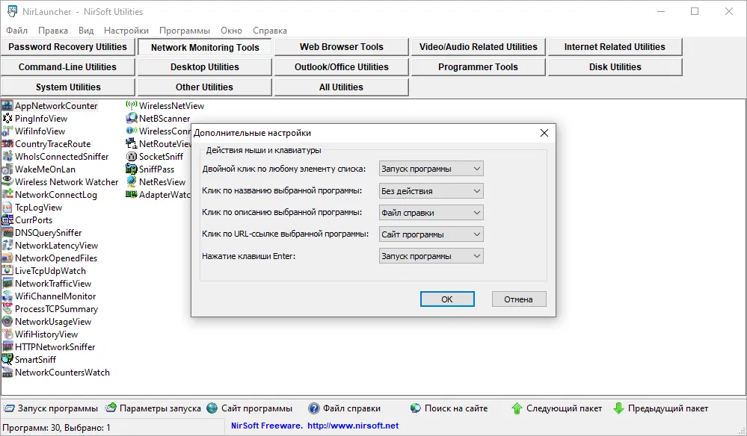This screenshot has height=436, width=747.
Task: Switch to Password Recovery Utilities tab
Action: click(x=67, y=46)
